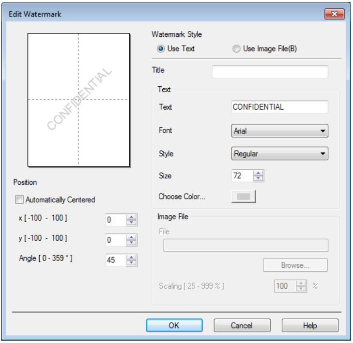
Task: Click the CONFIDENTIAL text input field
Action: coord(279,107)
